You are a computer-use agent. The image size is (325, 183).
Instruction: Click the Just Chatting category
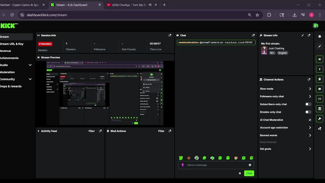tap(276, 48)
